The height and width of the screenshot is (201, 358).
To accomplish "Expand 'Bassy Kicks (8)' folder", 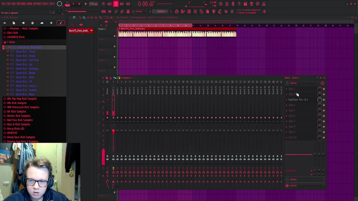I will click(x=16, y=128).
